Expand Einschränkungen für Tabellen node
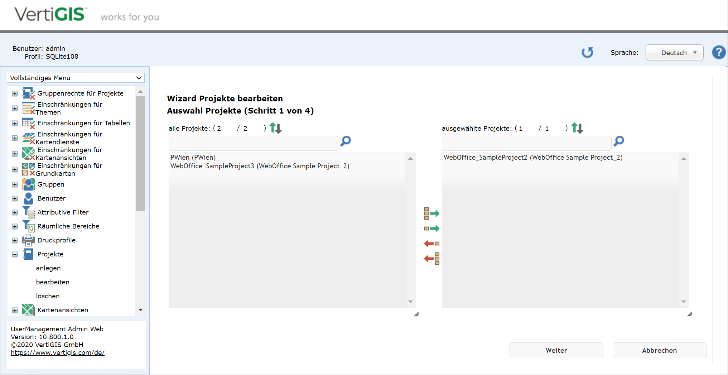This screenshot has width=728, height=375. 15,123
